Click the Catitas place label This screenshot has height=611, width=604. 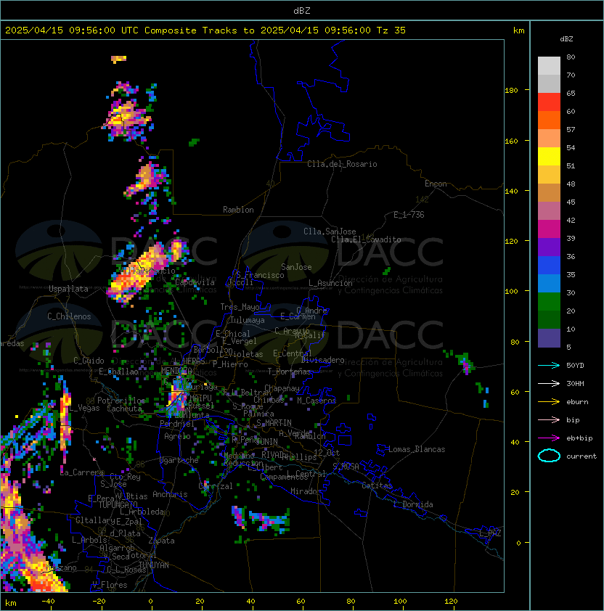point(377,485)
